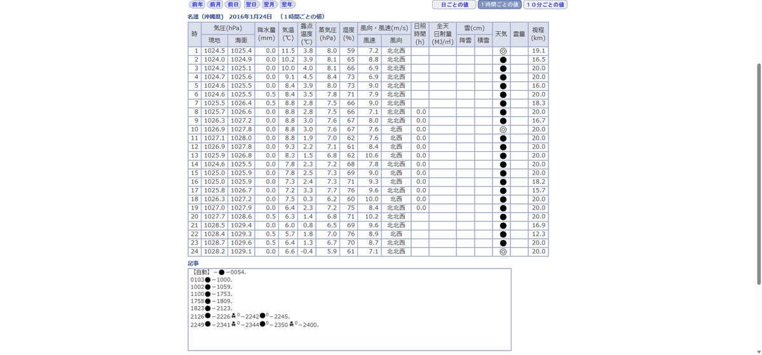Click the cloudy symbol in hour 10 row
This screenshot has width=762, height=355.
[x=503, y=130]
